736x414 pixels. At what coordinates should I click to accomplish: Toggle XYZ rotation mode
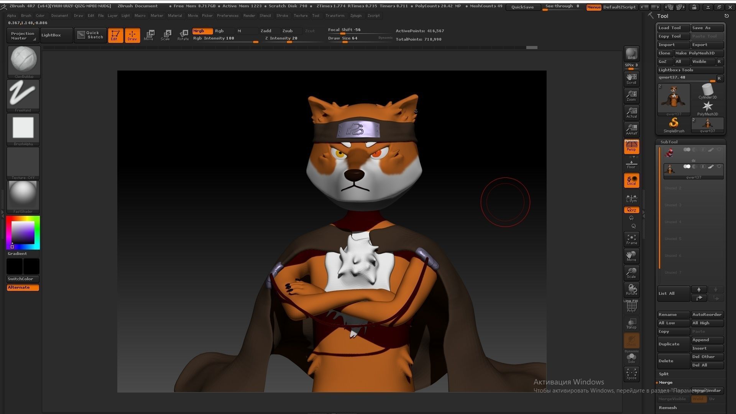631,210
